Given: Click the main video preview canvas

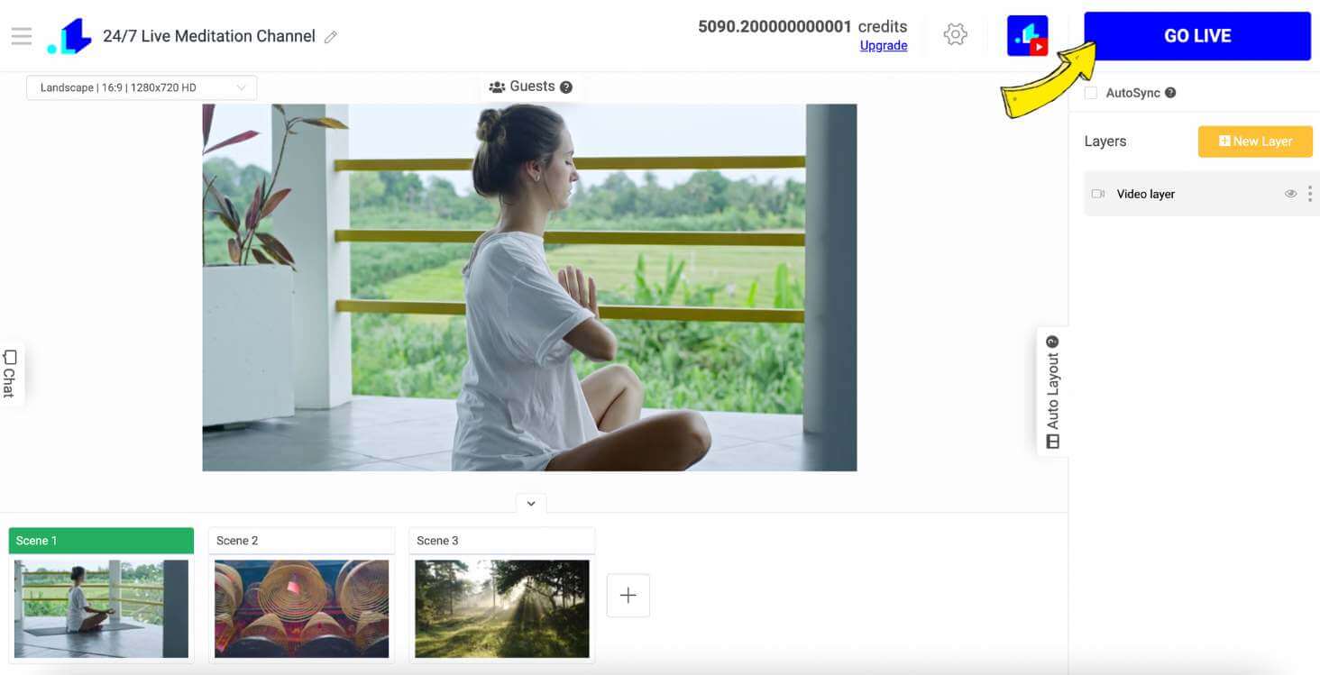Looking at the screenshot, I should point(529,287).
